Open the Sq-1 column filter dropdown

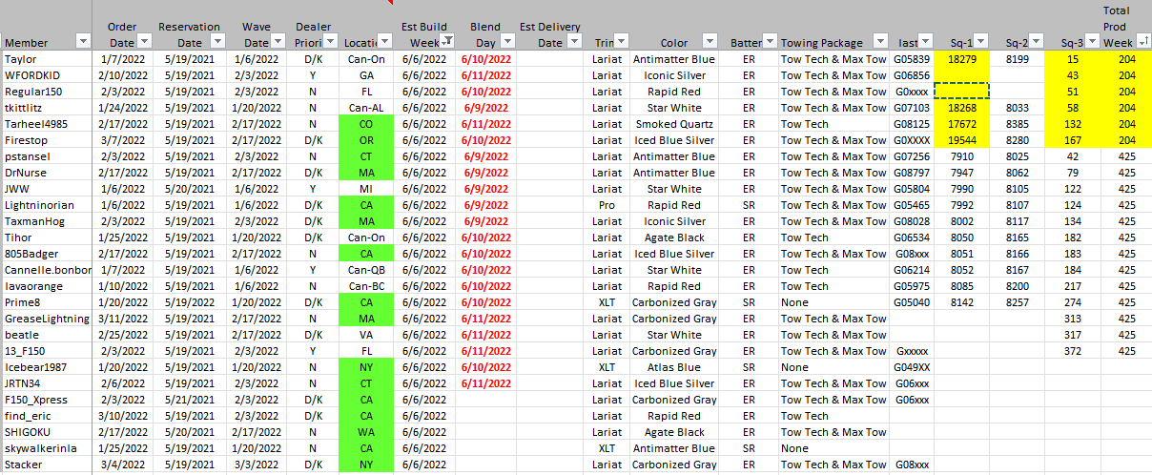[x=982, y=41]
